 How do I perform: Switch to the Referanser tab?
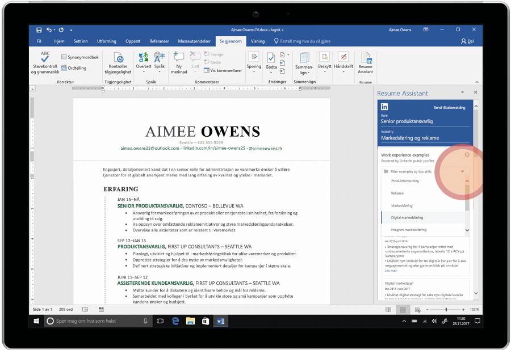pyautogui.click(x=159, y=41)
